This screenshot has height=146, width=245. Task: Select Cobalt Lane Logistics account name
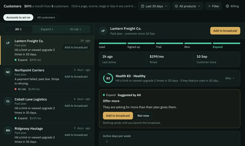point(31,99)
